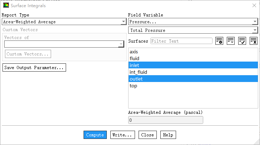This screenshot has width=260, height=145.
Task: Open the surface list grouping menu icon
Action: coord(231,41)
